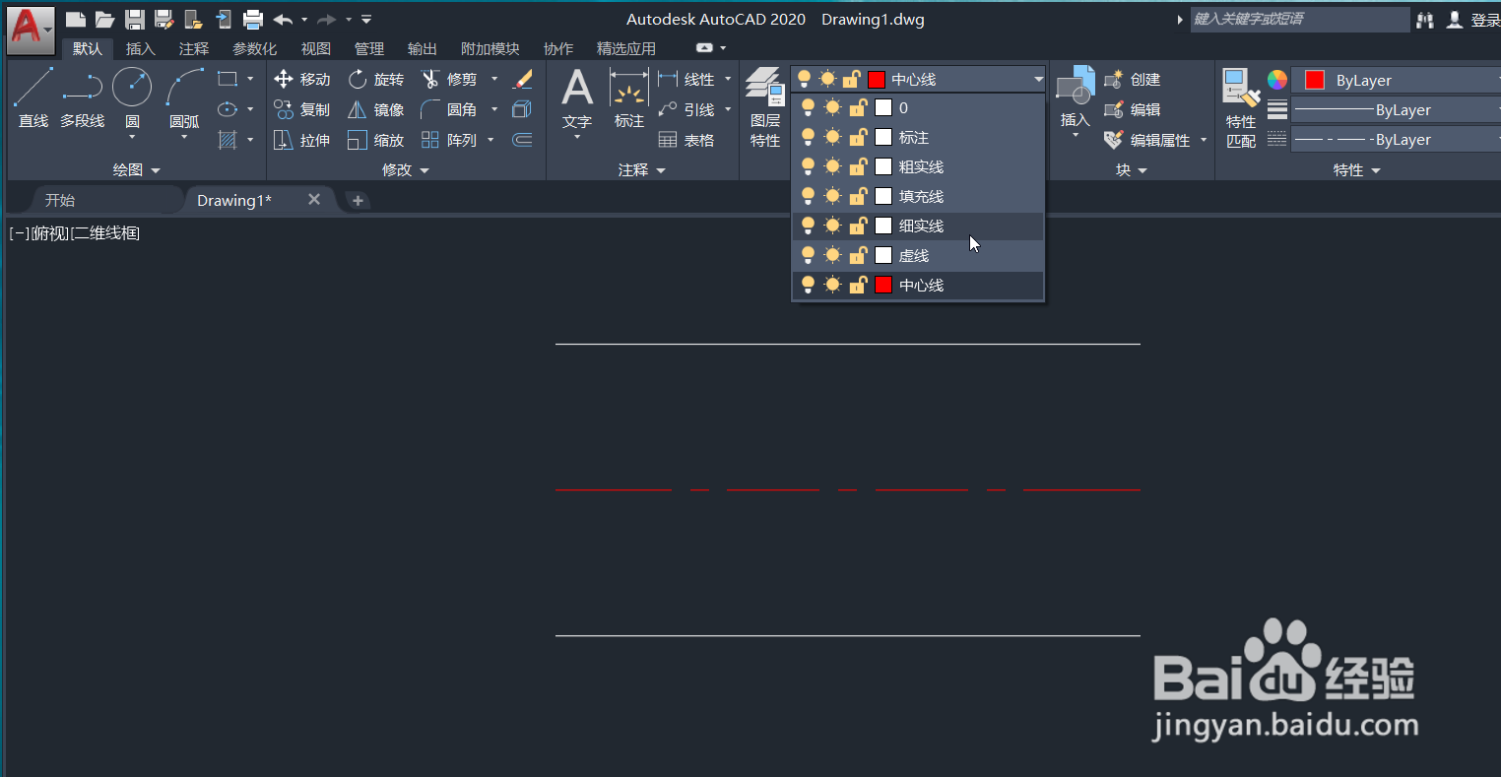Select the Arc (圆弧) tool

click(184, 98)
